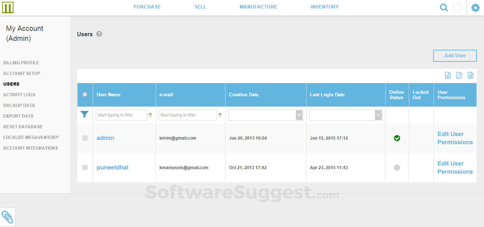Click green online status check for admin

397,138
